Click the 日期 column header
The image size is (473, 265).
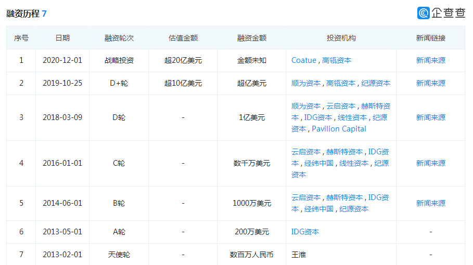tap(62, 38)
